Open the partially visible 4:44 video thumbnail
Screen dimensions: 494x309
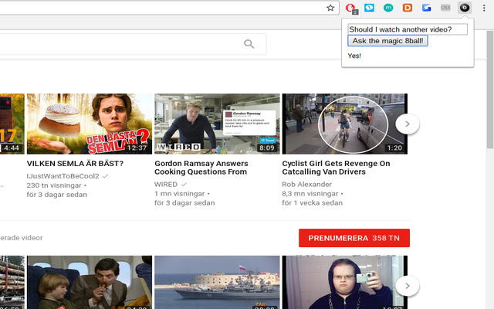(x=12, y=124)
